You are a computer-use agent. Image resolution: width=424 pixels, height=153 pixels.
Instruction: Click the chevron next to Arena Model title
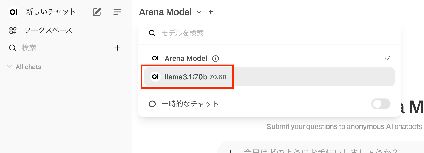[199, 12]
